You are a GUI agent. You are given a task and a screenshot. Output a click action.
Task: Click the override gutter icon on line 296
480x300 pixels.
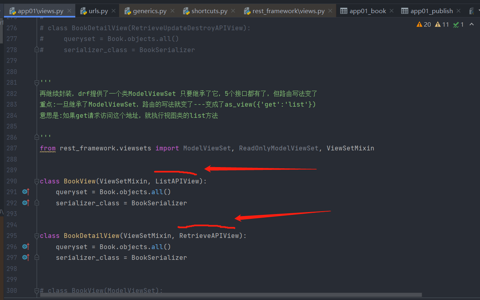point(26,247)
